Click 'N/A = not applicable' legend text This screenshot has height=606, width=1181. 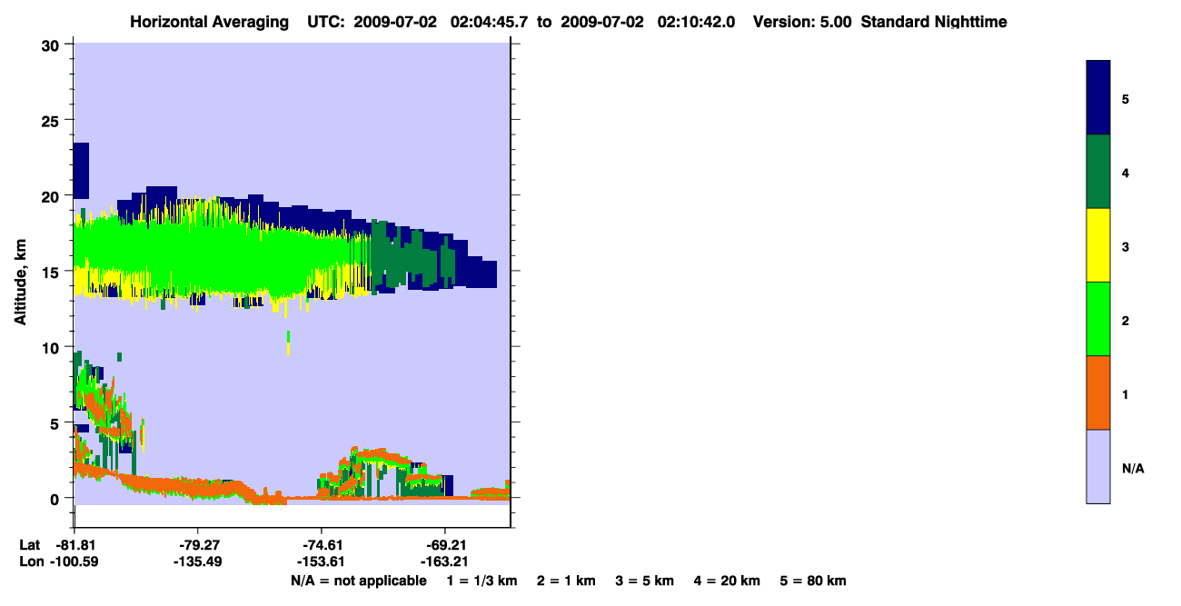pos(358,581)
